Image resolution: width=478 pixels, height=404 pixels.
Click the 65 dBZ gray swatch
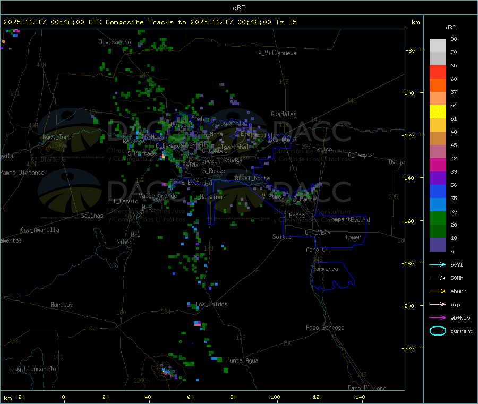[438, 59]
